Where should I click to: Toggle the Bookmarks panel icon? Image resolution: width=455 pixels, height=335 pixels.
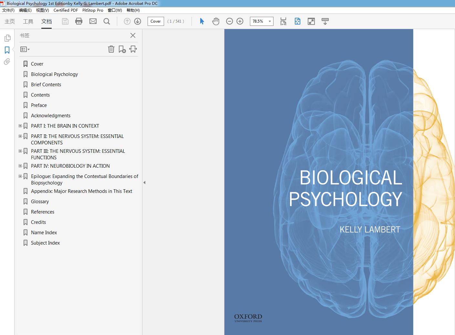[x=7, y=50]
